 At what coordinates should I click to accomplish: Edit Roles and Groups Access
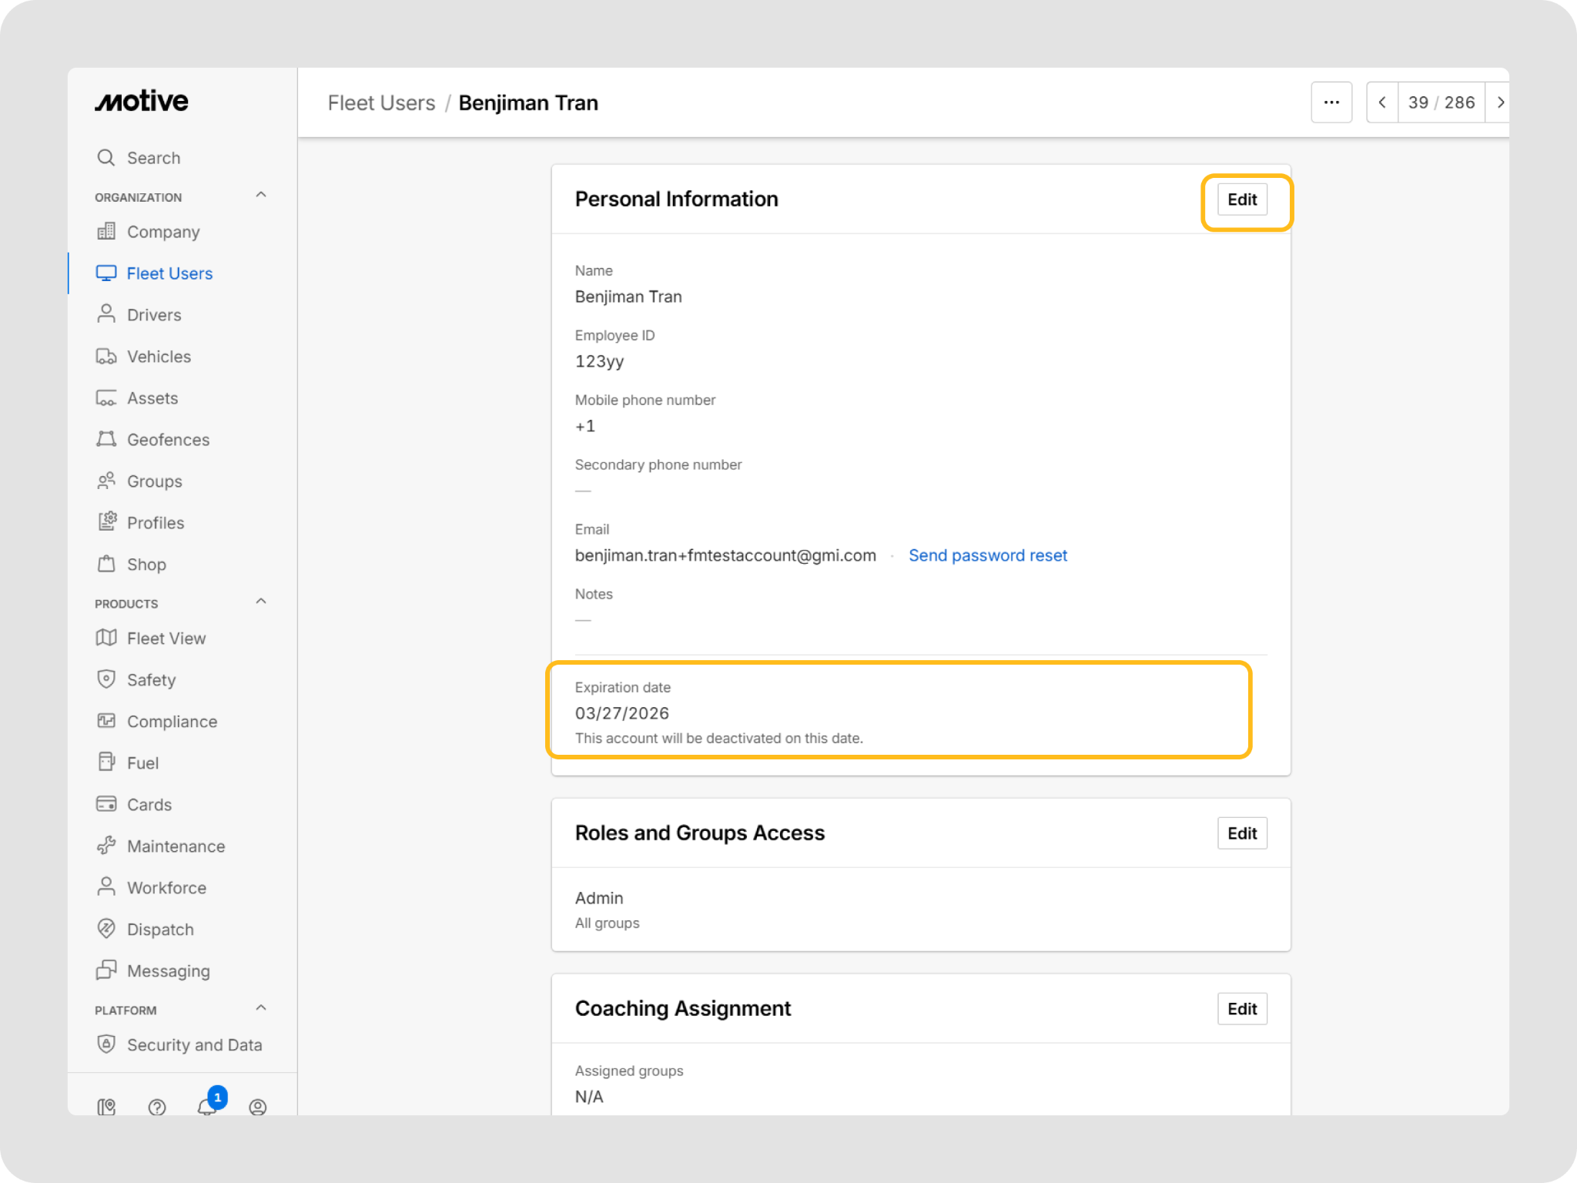pyautogui.click(x=1242, y=833)
